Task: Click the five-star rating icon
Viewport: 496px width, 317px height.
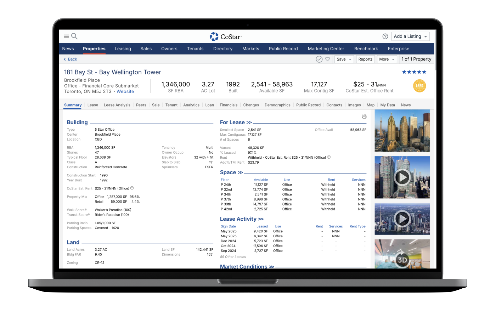Action: (x=414, y=72)
